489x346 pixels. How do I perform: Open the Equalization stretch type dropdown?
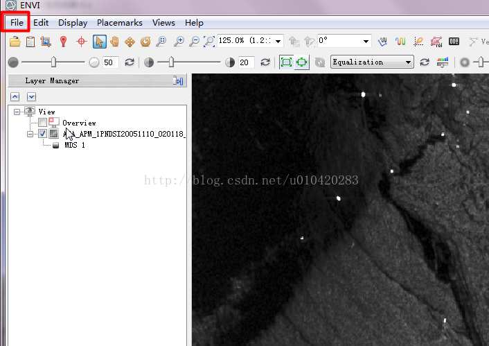point(372,62)
